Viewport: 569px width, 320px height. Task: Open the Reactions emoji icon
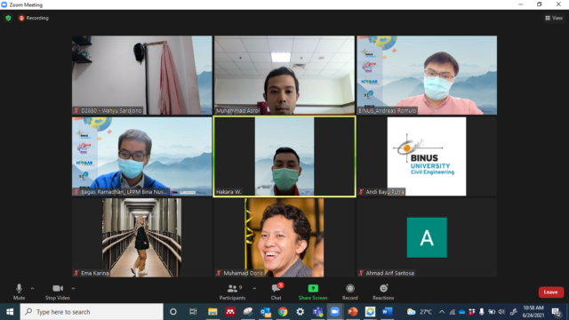pos(383,288)
